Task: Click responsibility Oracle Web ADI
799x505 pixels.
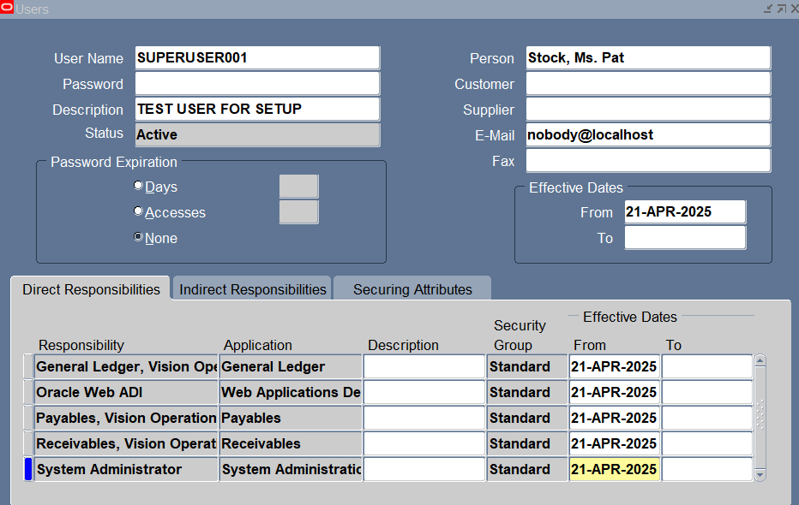Action: point(126,392)
